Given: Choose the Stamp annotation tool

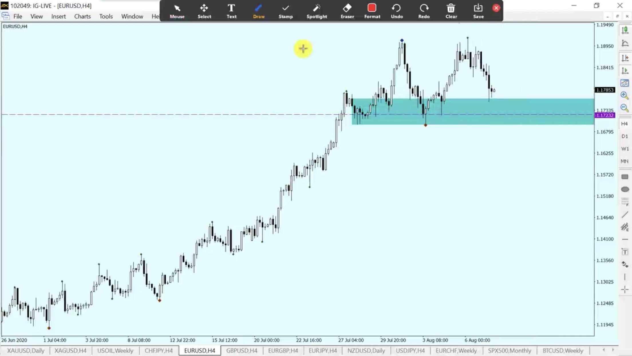Looking at the screenshot, I should point(285,11).
